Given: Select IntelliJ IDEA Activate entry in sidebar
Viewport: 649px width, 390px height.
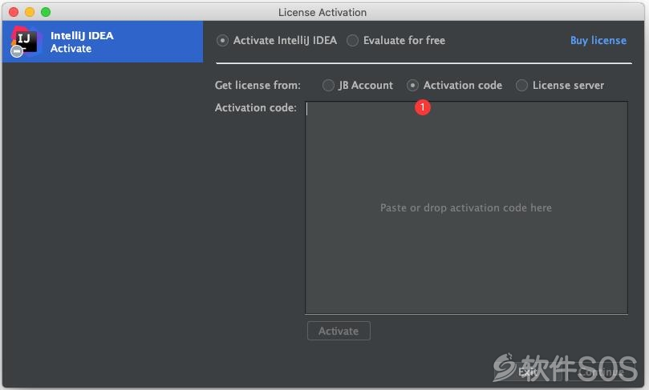Looking at the screenshot, I should (x=103, y=42).
